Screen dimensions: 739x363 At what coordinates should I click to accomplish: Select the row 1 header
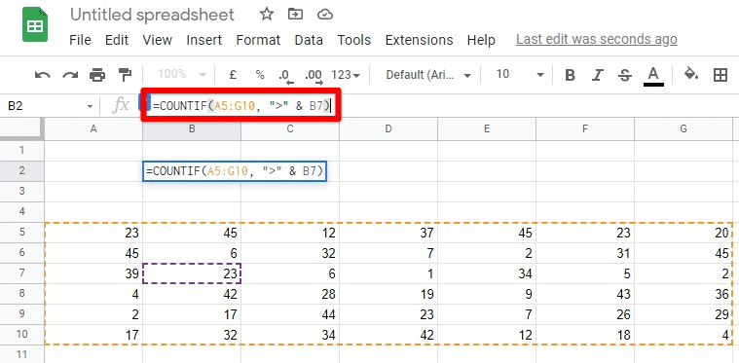22,150
